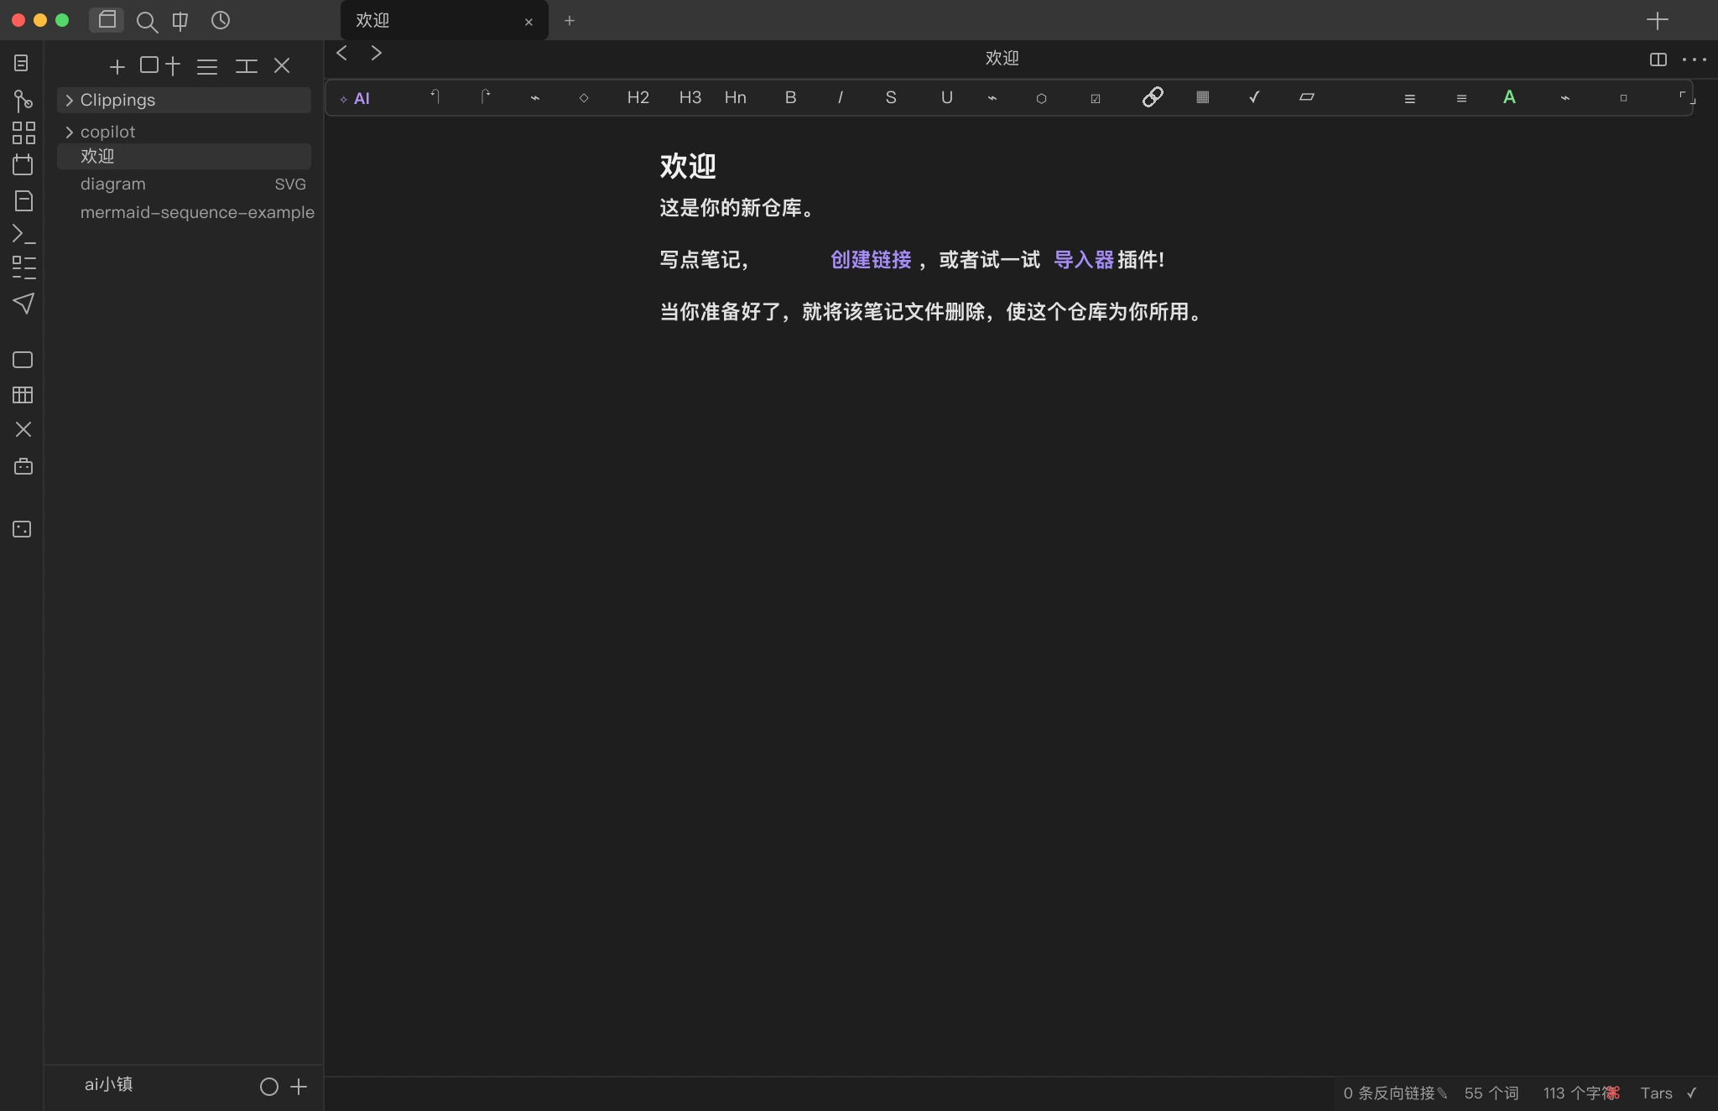The image size is (1718, 1111).
Task: Open a new tab next to 欢迎
Action: tap(570, 21)
